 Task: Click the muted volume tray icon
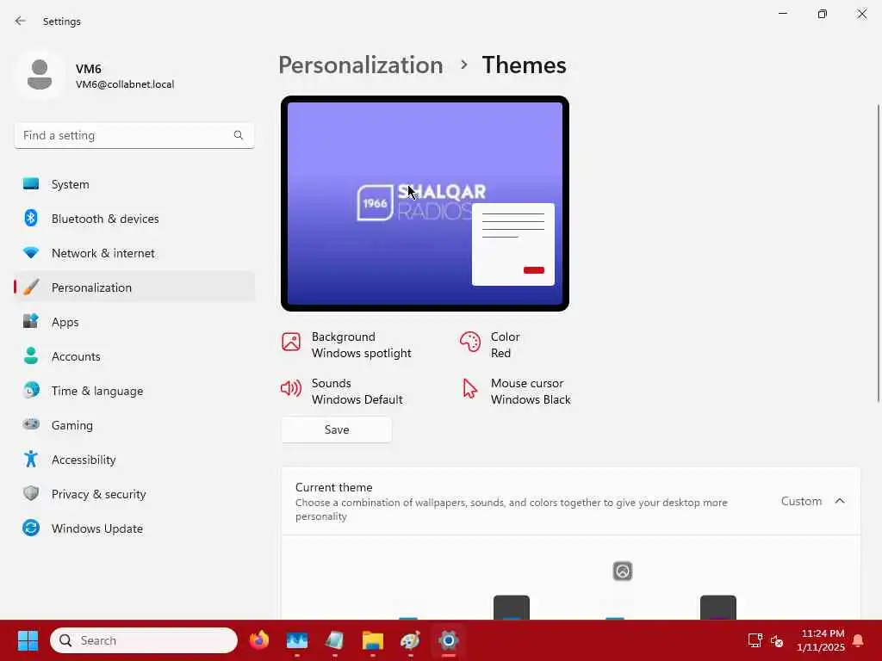pos(777,640)
